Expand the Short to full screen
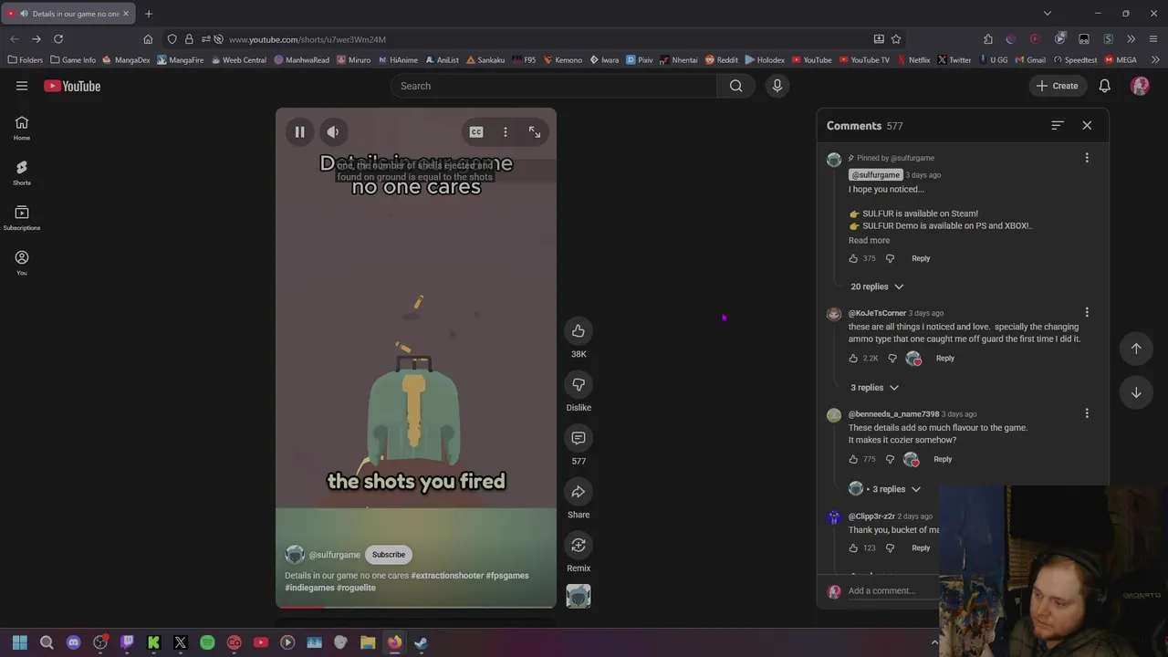Image resolution: width=1168 pixels, height=657 pixels. tap(535, 132)
